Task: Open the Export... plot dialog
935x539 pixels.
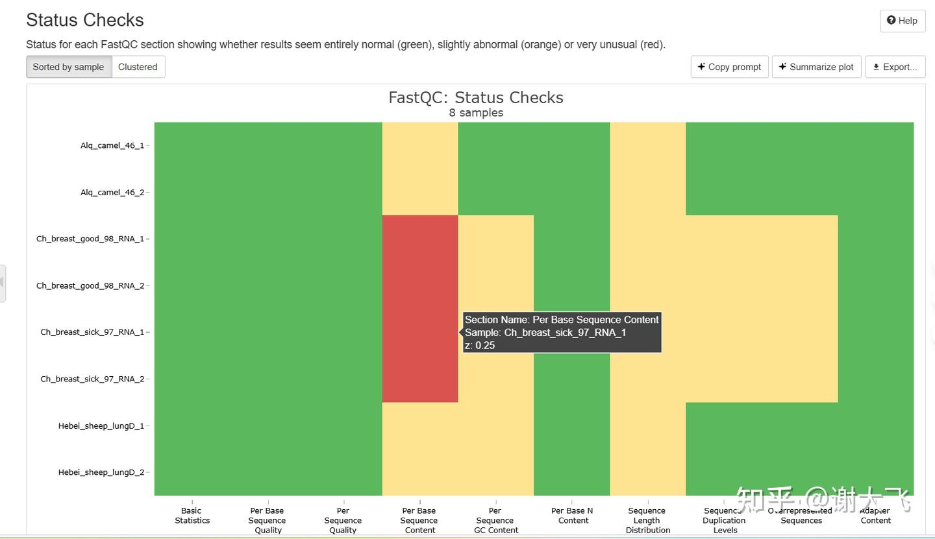Action: (x=895, y=67)
